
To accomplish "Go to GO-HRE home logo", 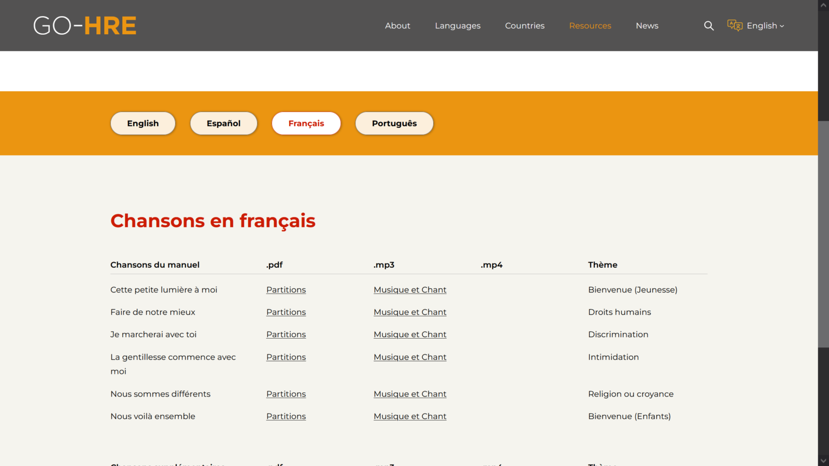I will click(x=85, y=25).
